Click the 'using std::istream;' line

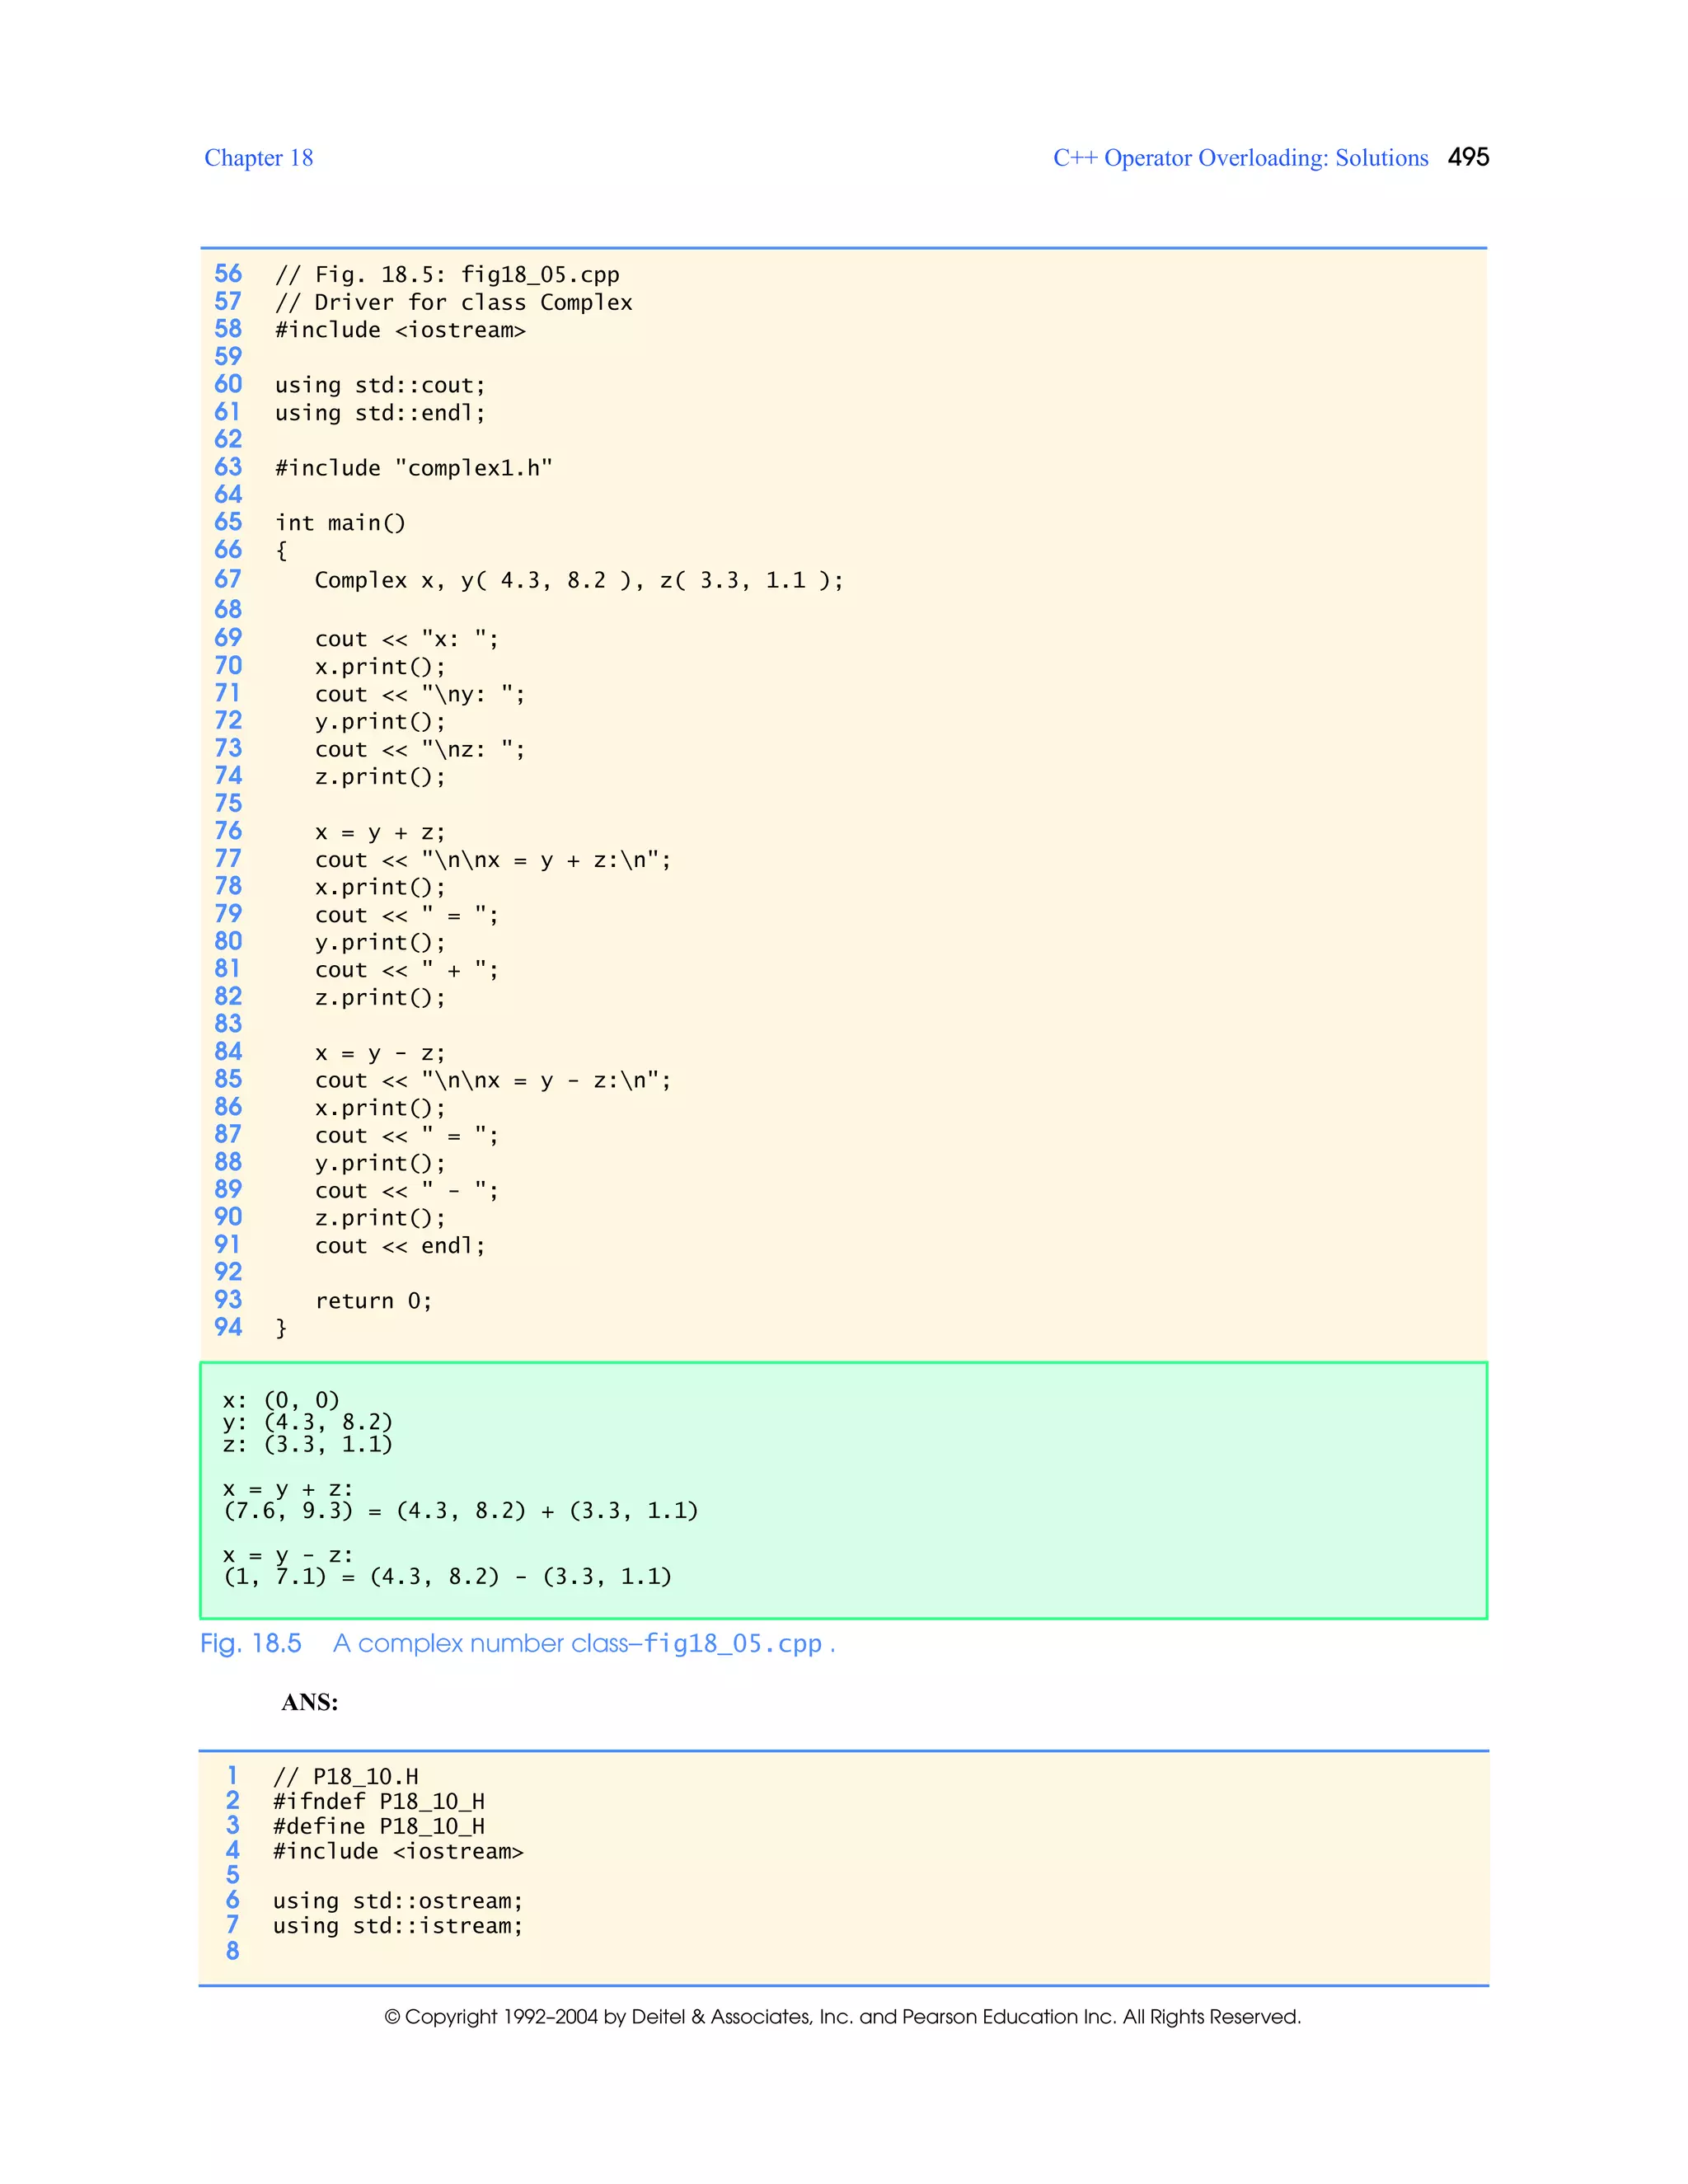coord(398,1927)
